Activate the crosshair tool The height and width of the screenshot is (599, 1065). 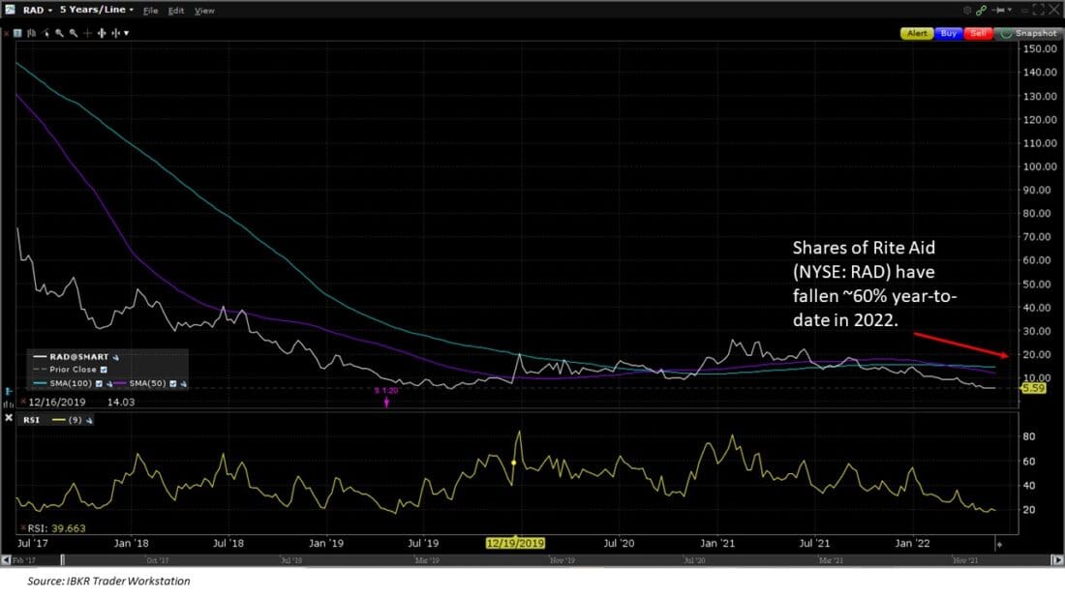click(x=87, y=33)
